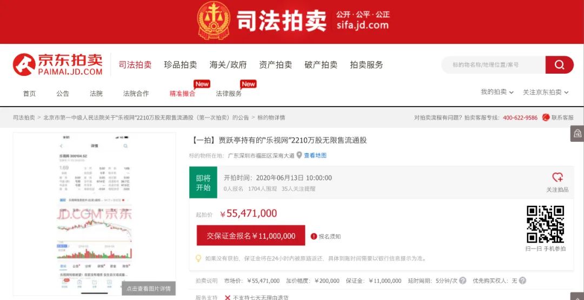Screen dimensions: 584x300
Task: Expand the 关注京东拍卖 dropdown
Action: (x=546, y=92)
